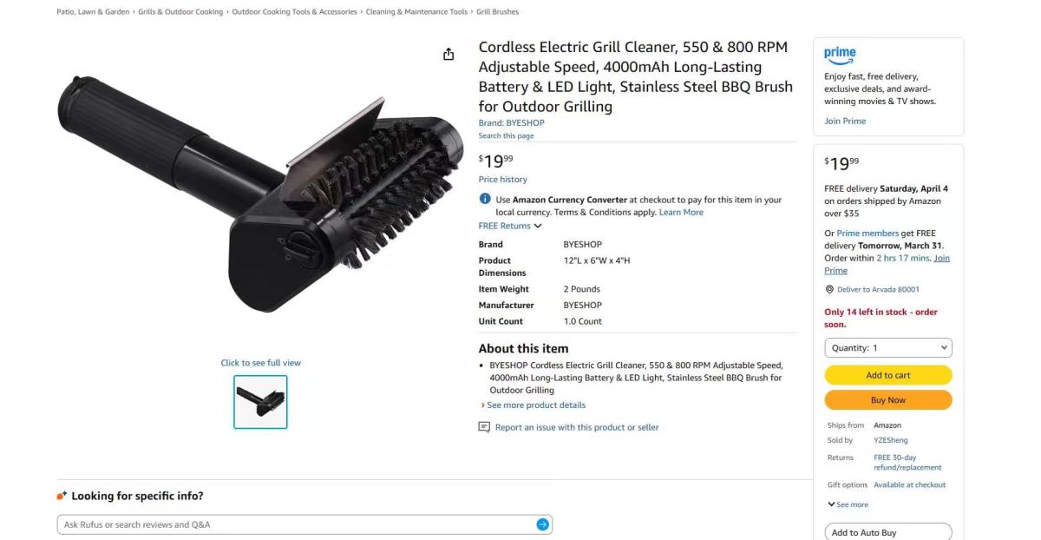
Task: Click the share icon above product image
Action: point(448,55)
